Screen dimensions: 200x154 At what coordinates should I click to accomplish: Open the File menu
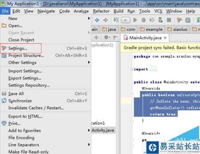[x=5, y=11]
